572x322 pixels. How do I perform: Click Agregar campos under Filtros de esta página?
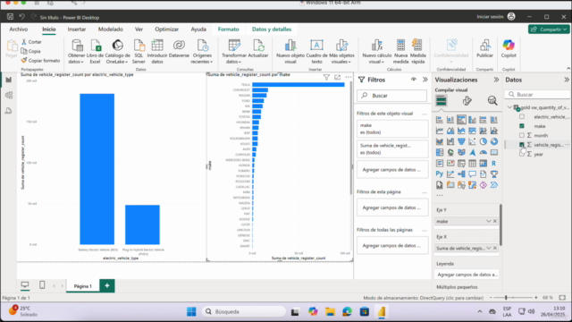[392, 208]
